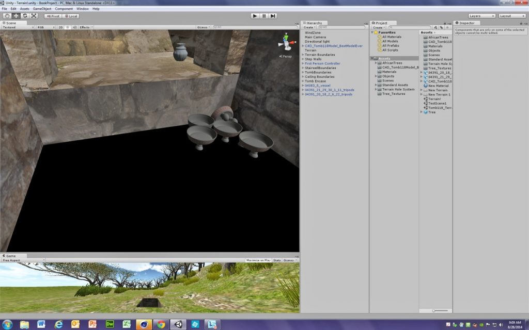
Task: Toggle scene lighting button
Action: pos(68,27)
